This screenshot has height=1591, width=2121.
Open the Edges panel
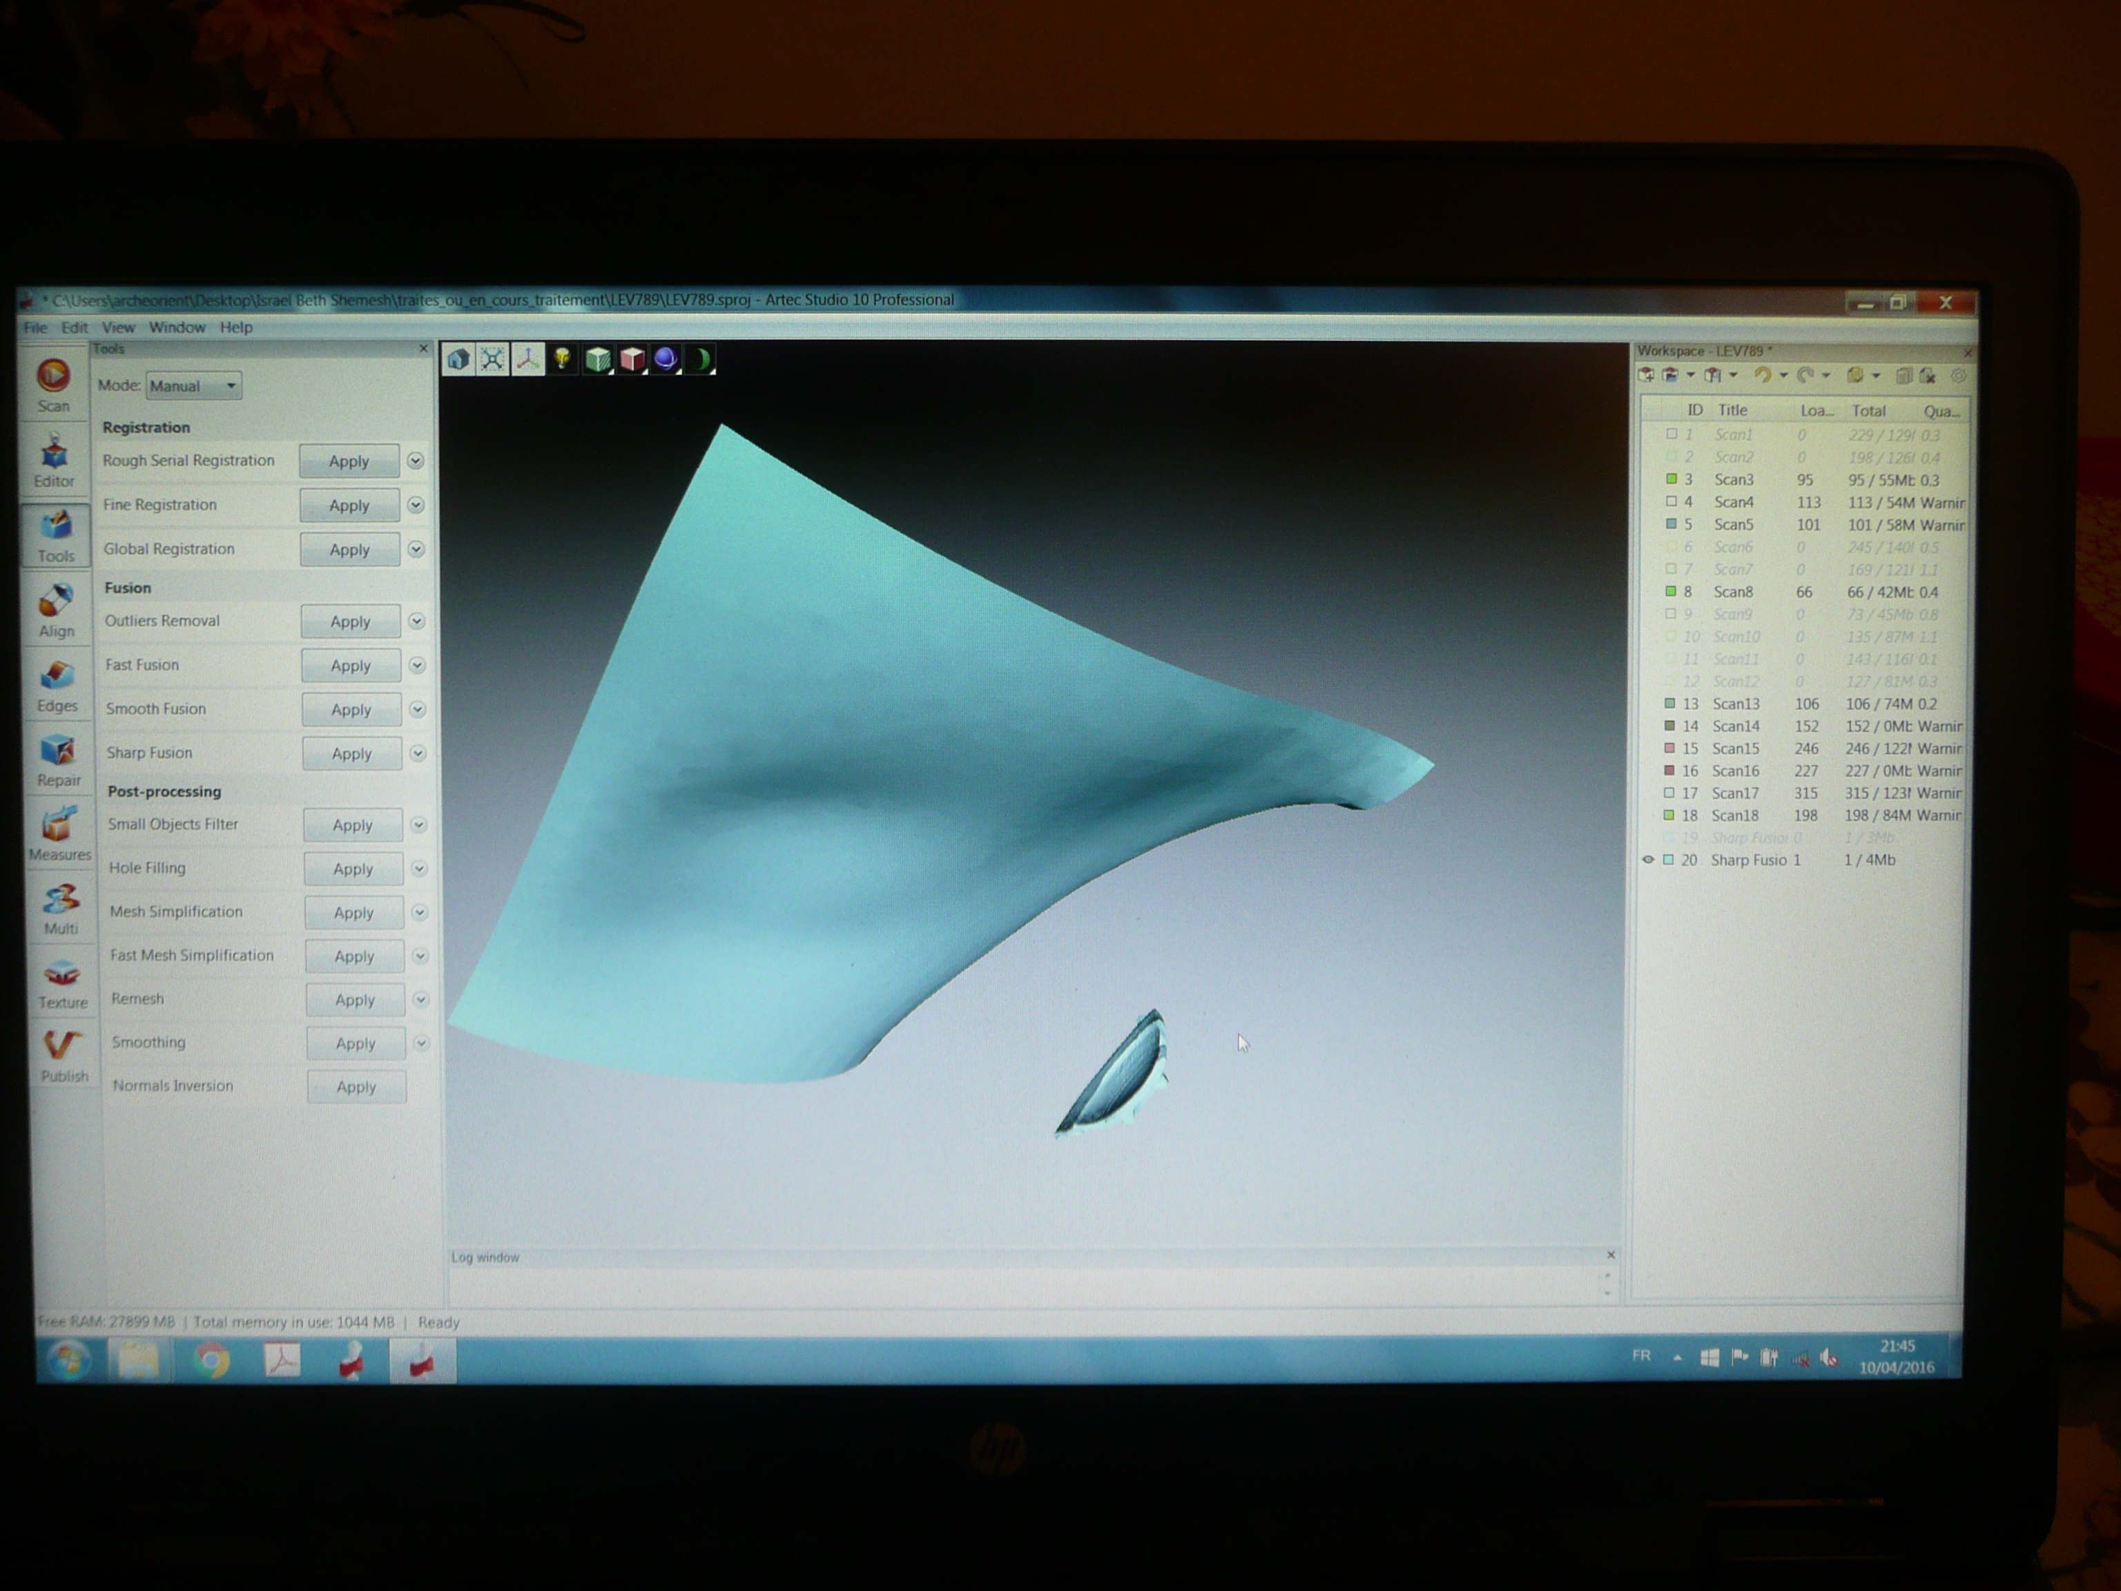click(x=57, y=685)
